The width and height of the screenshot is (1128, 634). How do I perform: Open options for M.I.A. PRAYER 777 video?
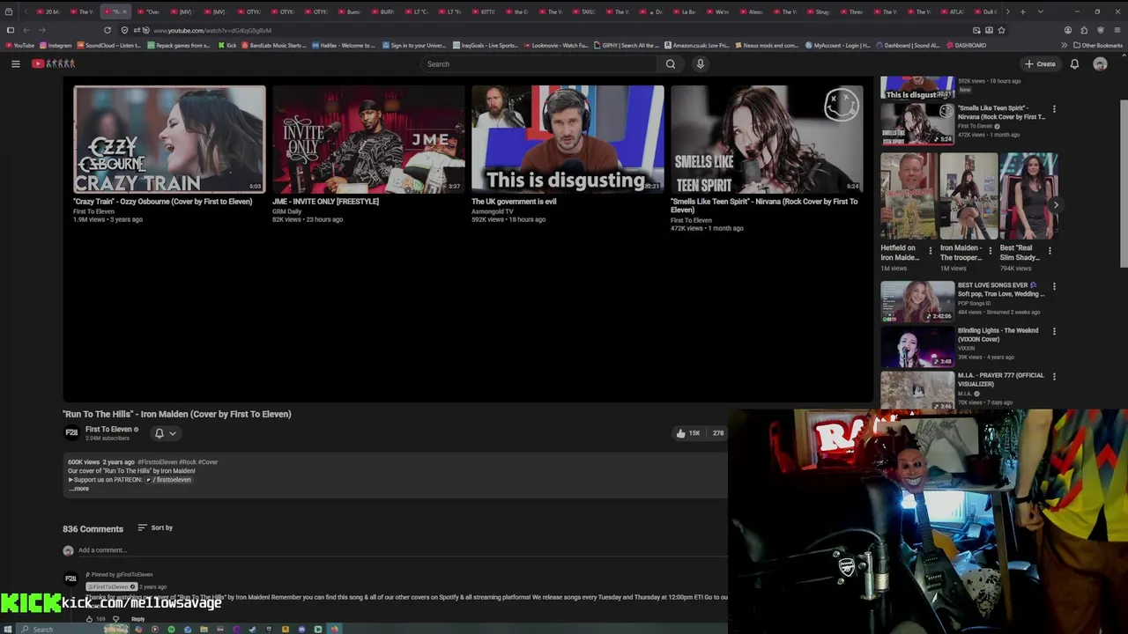(1054, 376)
